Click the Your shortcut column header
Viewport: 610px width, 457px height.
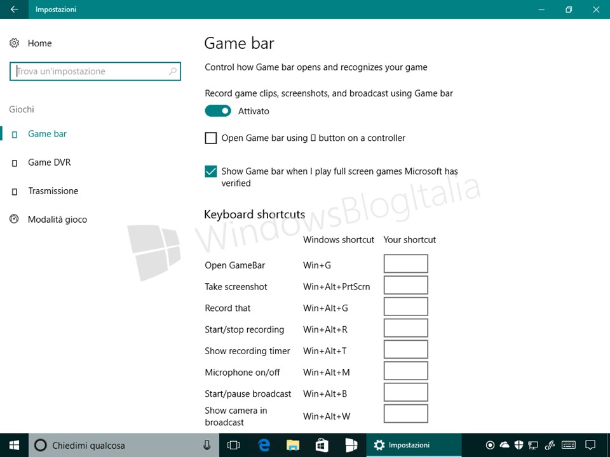(x=410, y=240)
